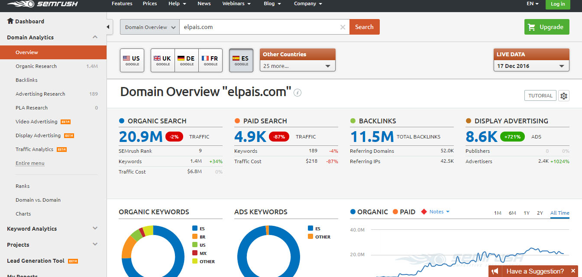
Task: Click the Backlinks 11.5M total value
Action: pyautogui.click(x=372, y=137)
